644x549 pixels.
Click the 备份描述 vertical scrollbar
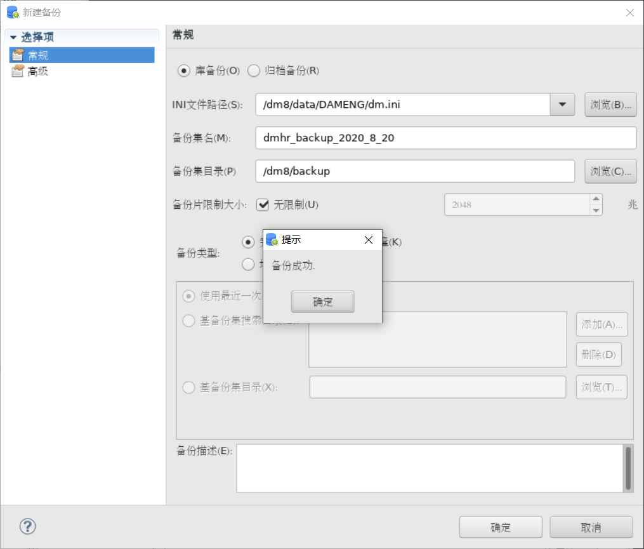click(628, 468)
